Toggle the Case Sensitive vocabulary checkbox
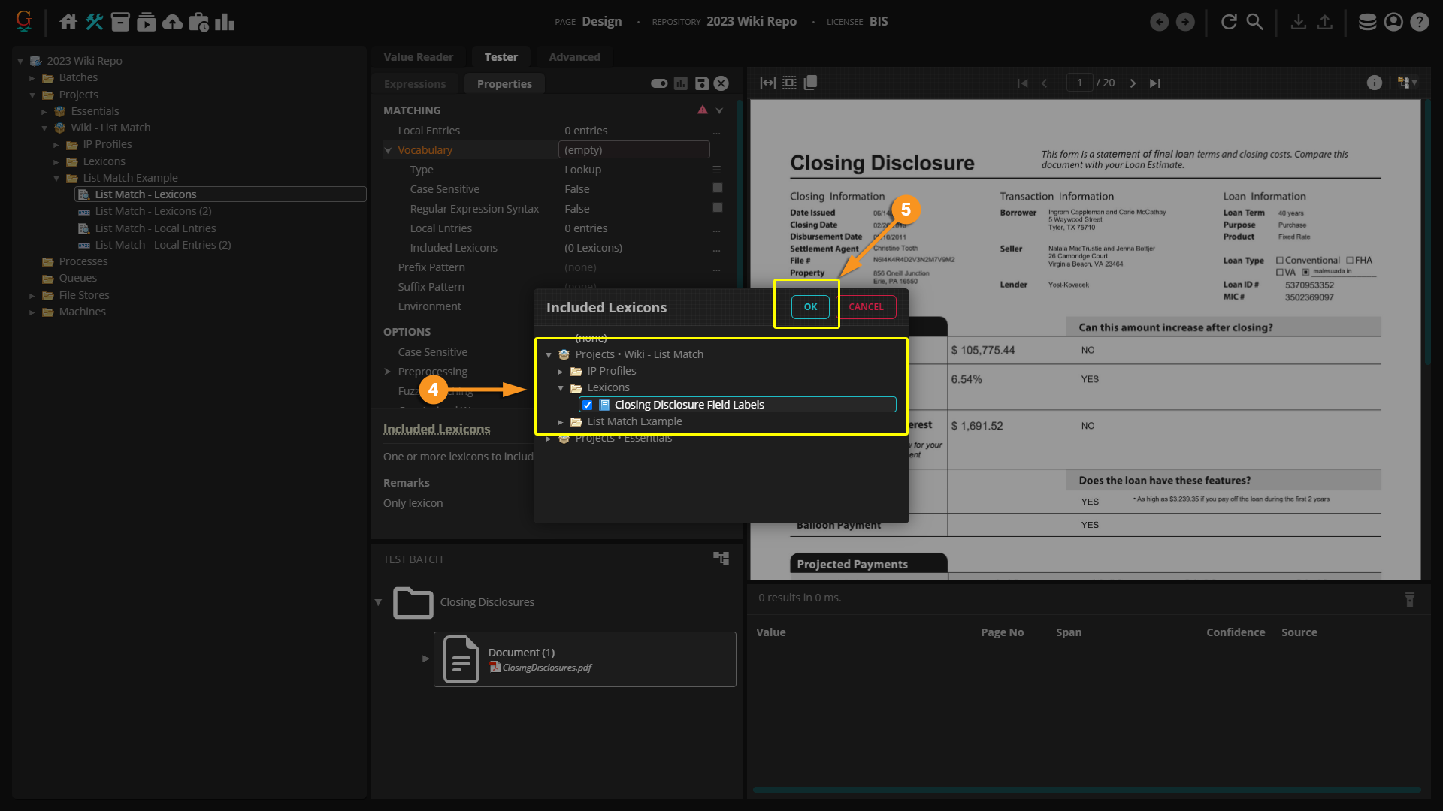This screenshot has width=1443, height=811. [717, 188]
